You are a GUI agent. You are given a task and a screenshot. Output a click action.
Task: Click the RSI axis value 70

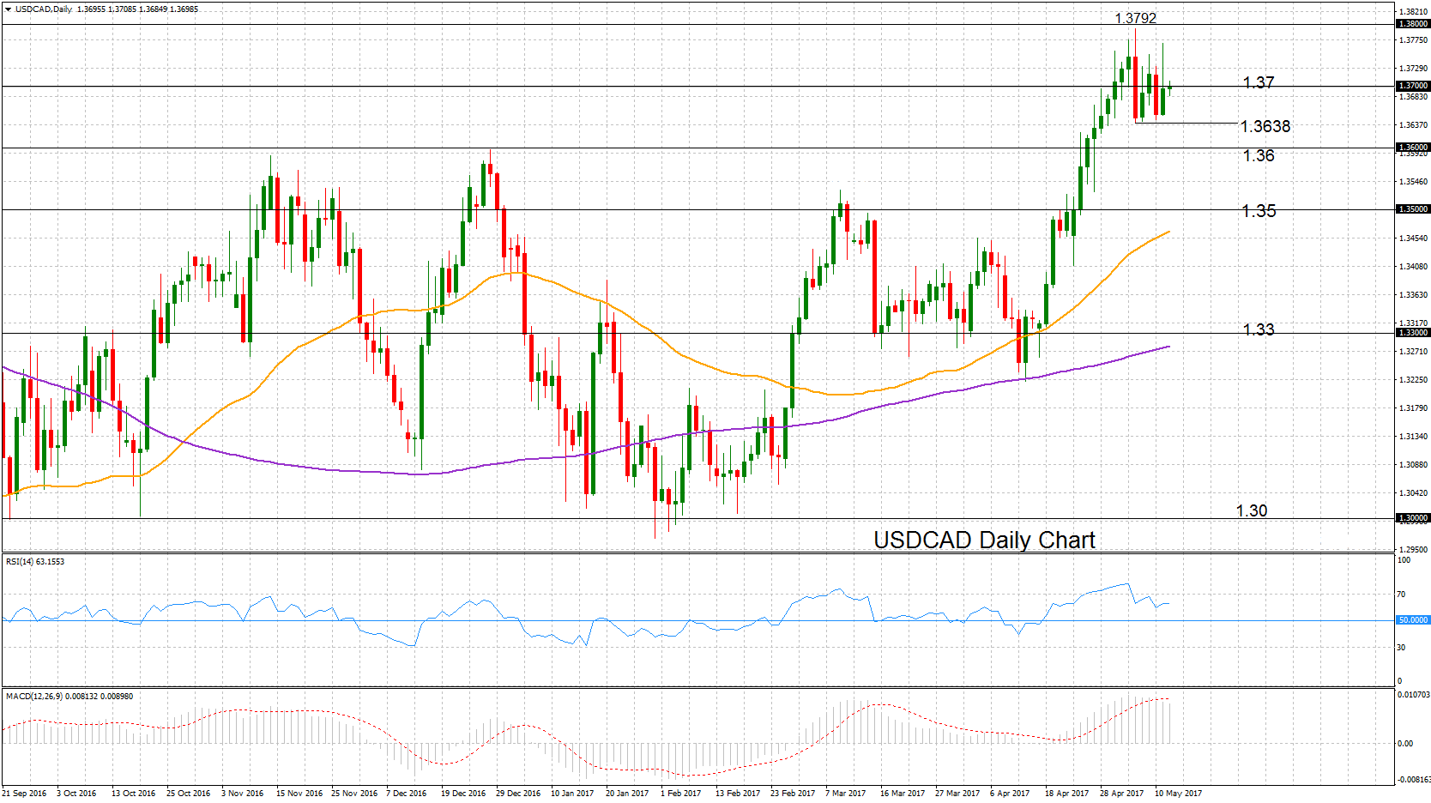pyautogui.click(x=1402, y=595)
